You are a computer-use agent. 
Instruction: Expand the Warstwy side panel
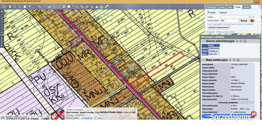[x=2, y=42]
